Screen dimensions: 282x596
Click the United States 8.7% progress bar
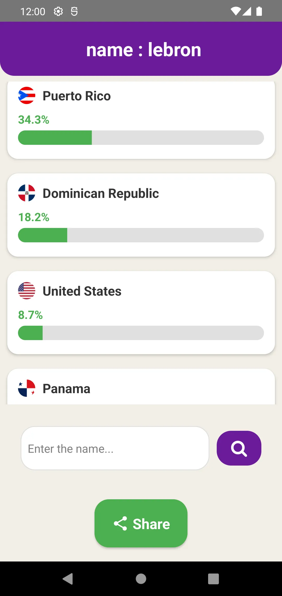(x=141, y=333)
